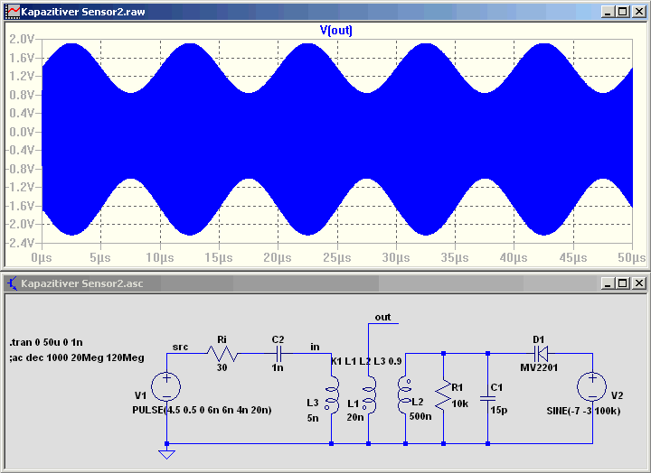Click the V(out) trace label
The width and height of the screenshot is (651, 473).
335,31
